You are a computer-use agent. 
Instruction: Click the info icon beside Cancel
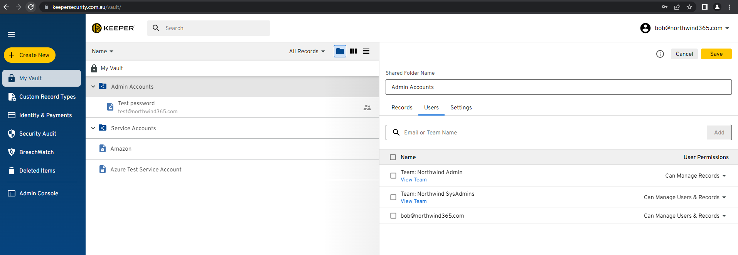(660, 54)
